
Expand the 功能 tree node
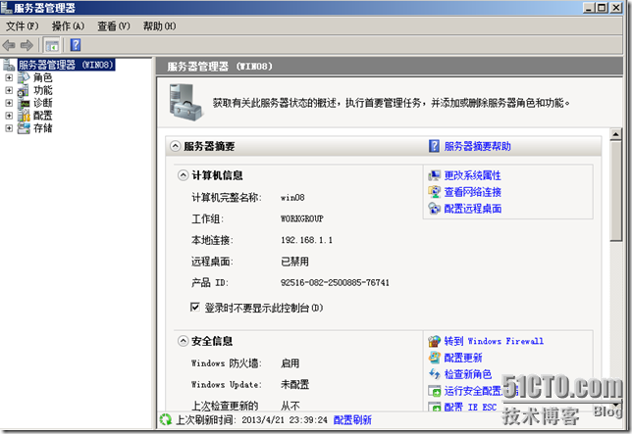tap(9, 90)
